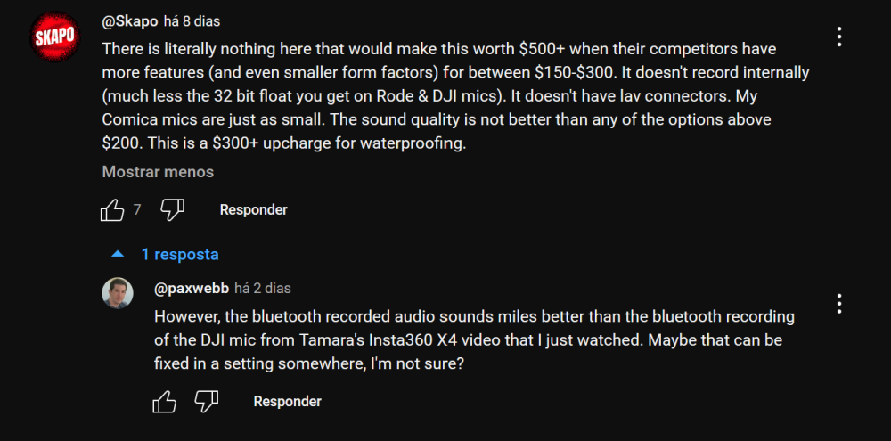Like the reply from @paxwebb

(x=165, y=402)
